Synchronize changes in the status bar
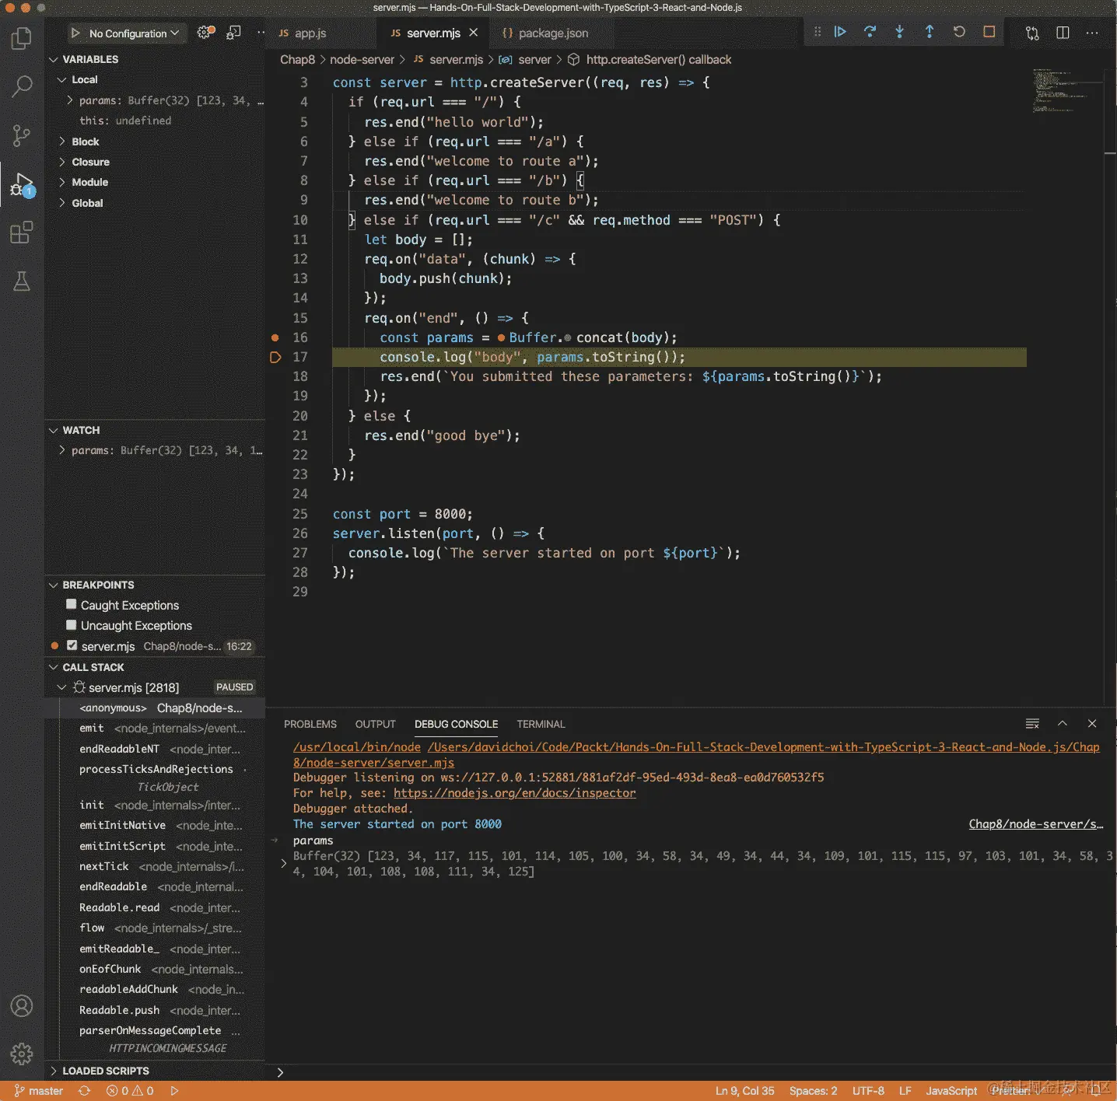 coord(84,1091)
